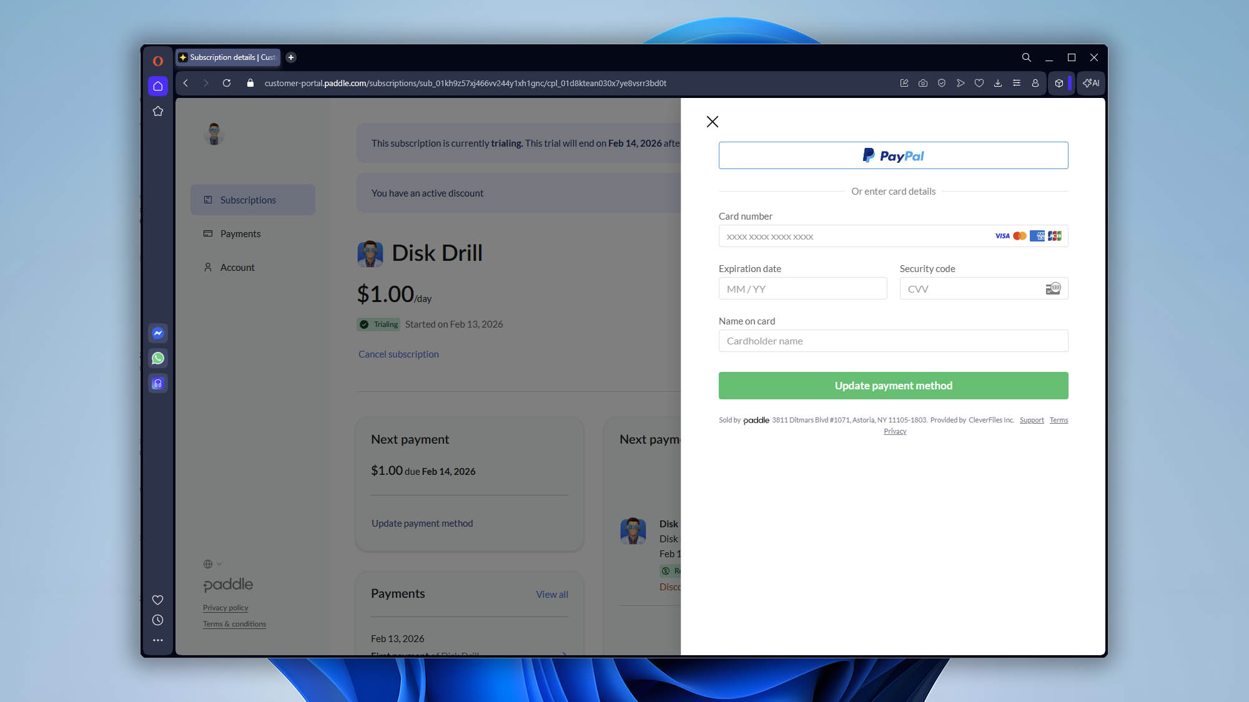Open Facebook Messenger in the sidebar
The width and height of the screenshot is (1249, 702).
point(158,333)
